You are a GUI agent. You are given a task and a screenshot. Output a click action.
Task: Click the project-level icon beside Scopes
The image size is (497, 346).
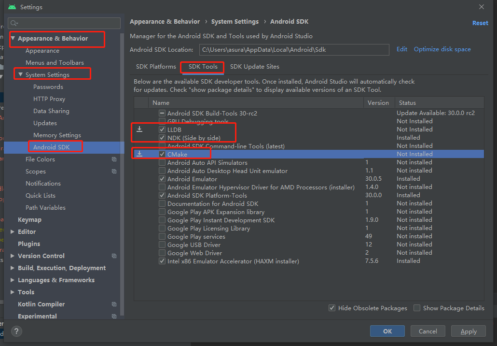click(114, 172)
